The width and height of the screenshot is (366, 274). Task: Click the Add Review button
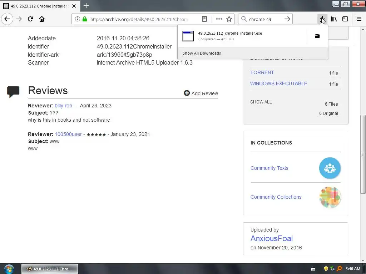pos(201,93)
